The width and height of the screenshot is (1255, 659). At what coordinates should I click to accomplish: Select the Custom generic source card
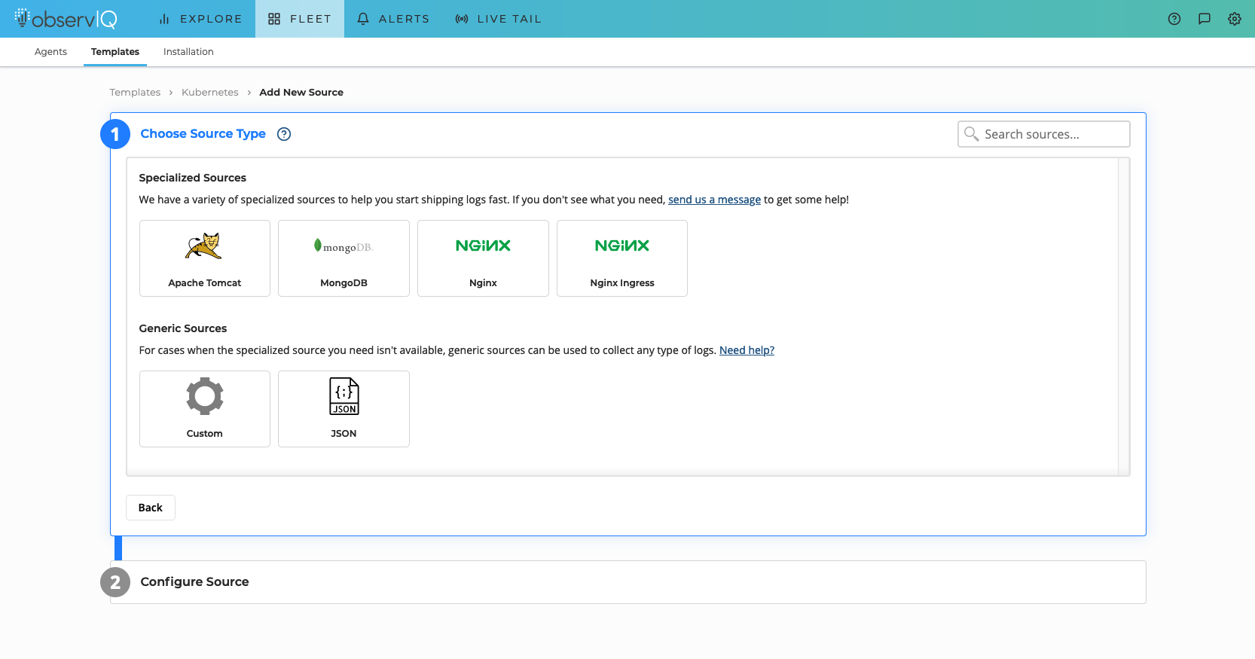(x=205, y=409)
